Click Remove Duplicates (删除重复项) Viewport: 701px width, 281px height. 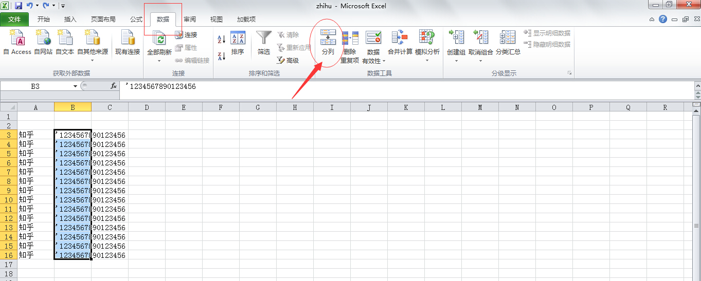350,46
